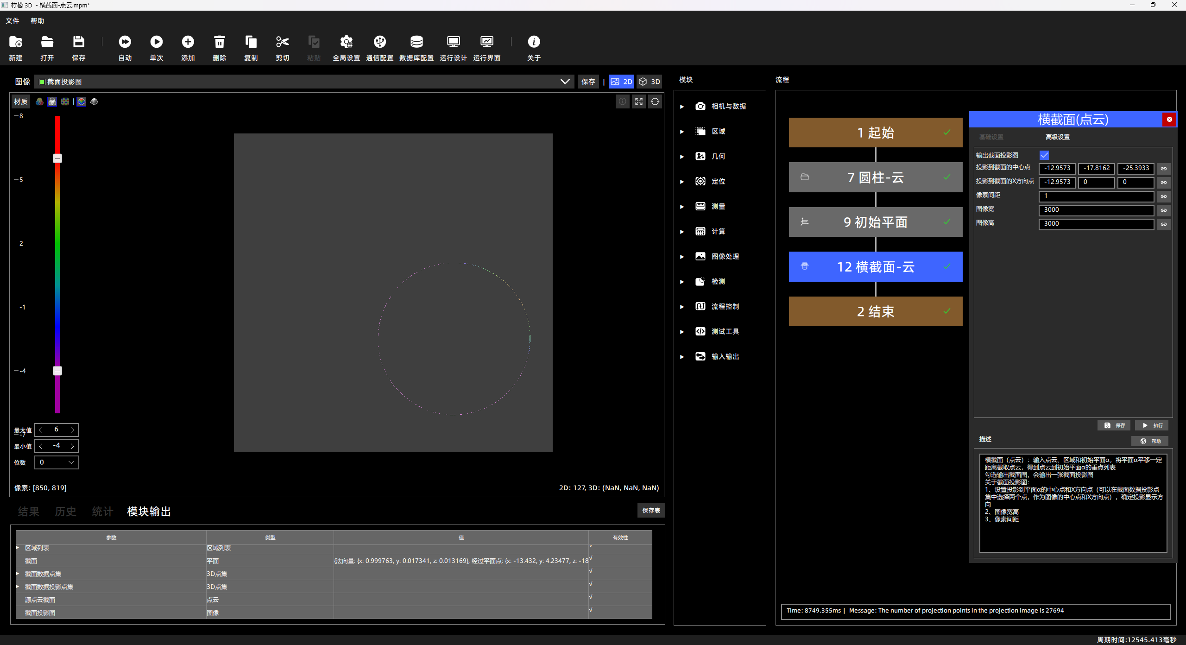Click the 剪切 scissors icon
This screenshot has width=1186, height=645.
coord(283,42)
